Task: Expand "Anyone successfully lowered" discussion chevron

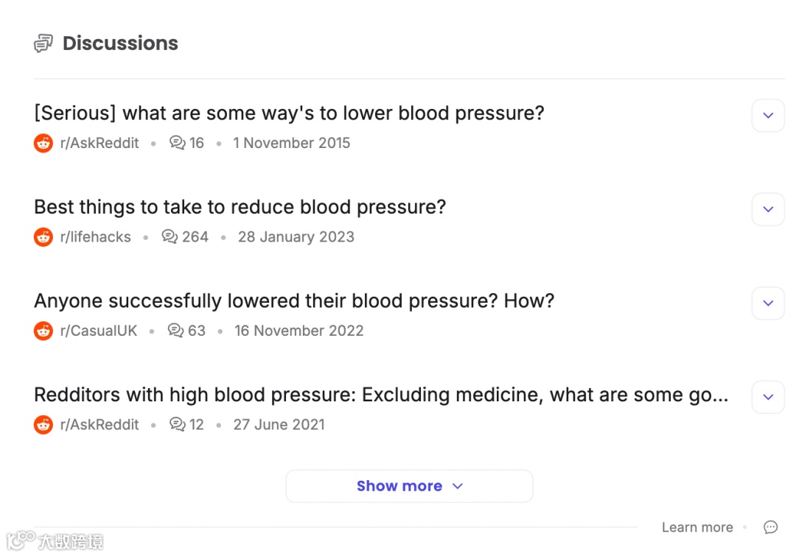Action: [x=768, y=303]
